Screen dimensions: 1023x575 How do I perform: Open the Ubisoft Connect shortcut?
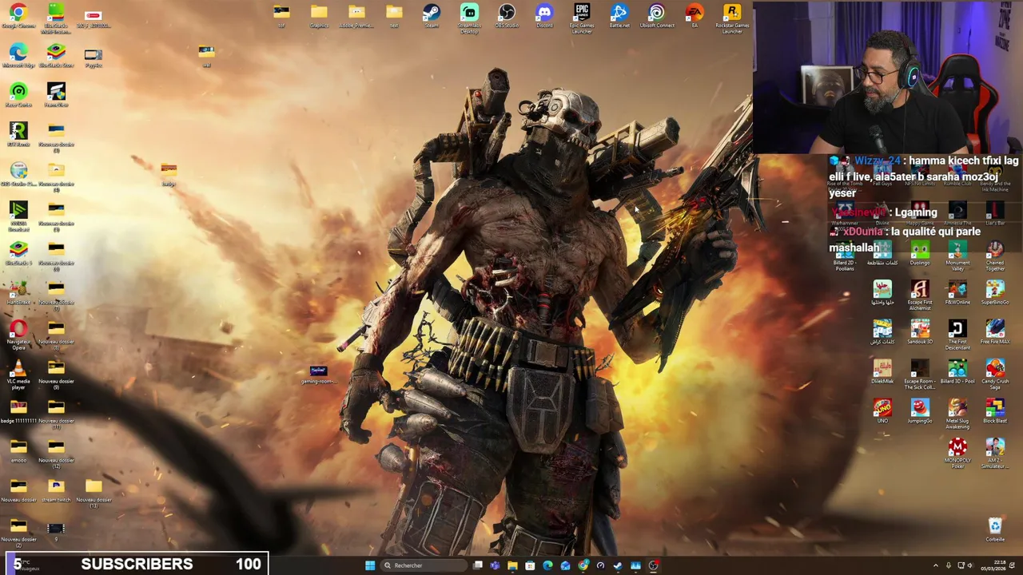pyautogui.click(x=657, y=16)
